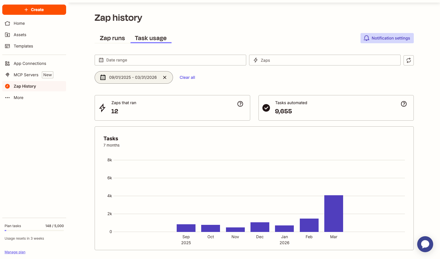Click the Plan tasks usage progress bar
The height and width of the screenshot is (259, 440).
[x=34, y=230]
